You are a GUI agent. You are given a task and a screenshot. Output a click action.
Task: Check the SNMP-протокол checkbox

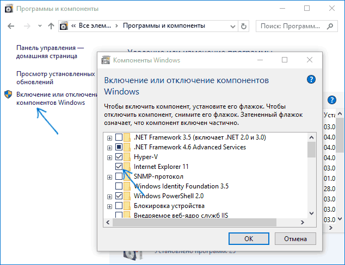(119, 176)
